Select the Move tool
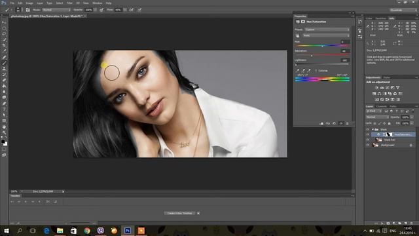The image size is (419, 236). (4, 22)
